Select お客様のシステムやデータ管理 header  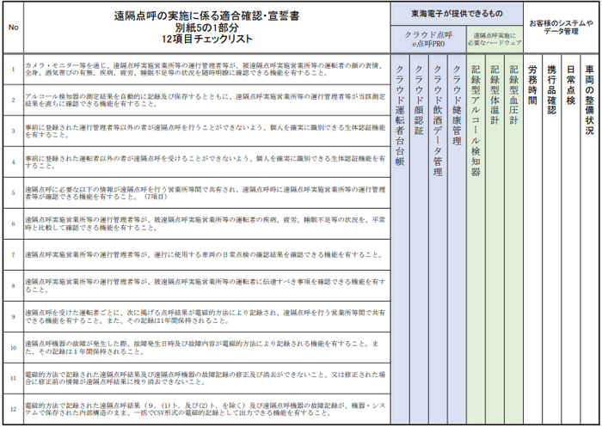pyautogui.click(x=561, y=27)
